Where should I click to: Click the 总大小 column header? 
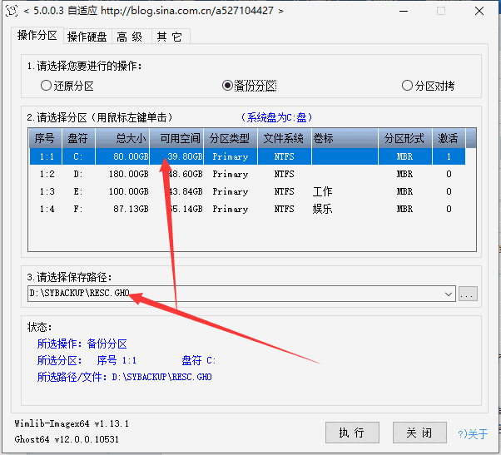122,138
